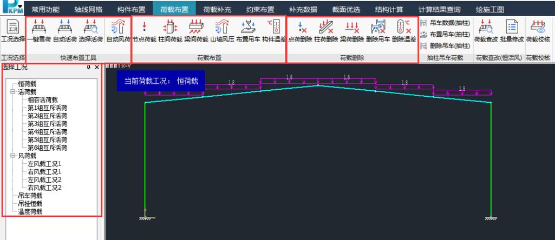The height and width of the screenshot is (240, 555).
Task: Open the 山墙风压 gable wind pressure tool
Action: point(223,31)
